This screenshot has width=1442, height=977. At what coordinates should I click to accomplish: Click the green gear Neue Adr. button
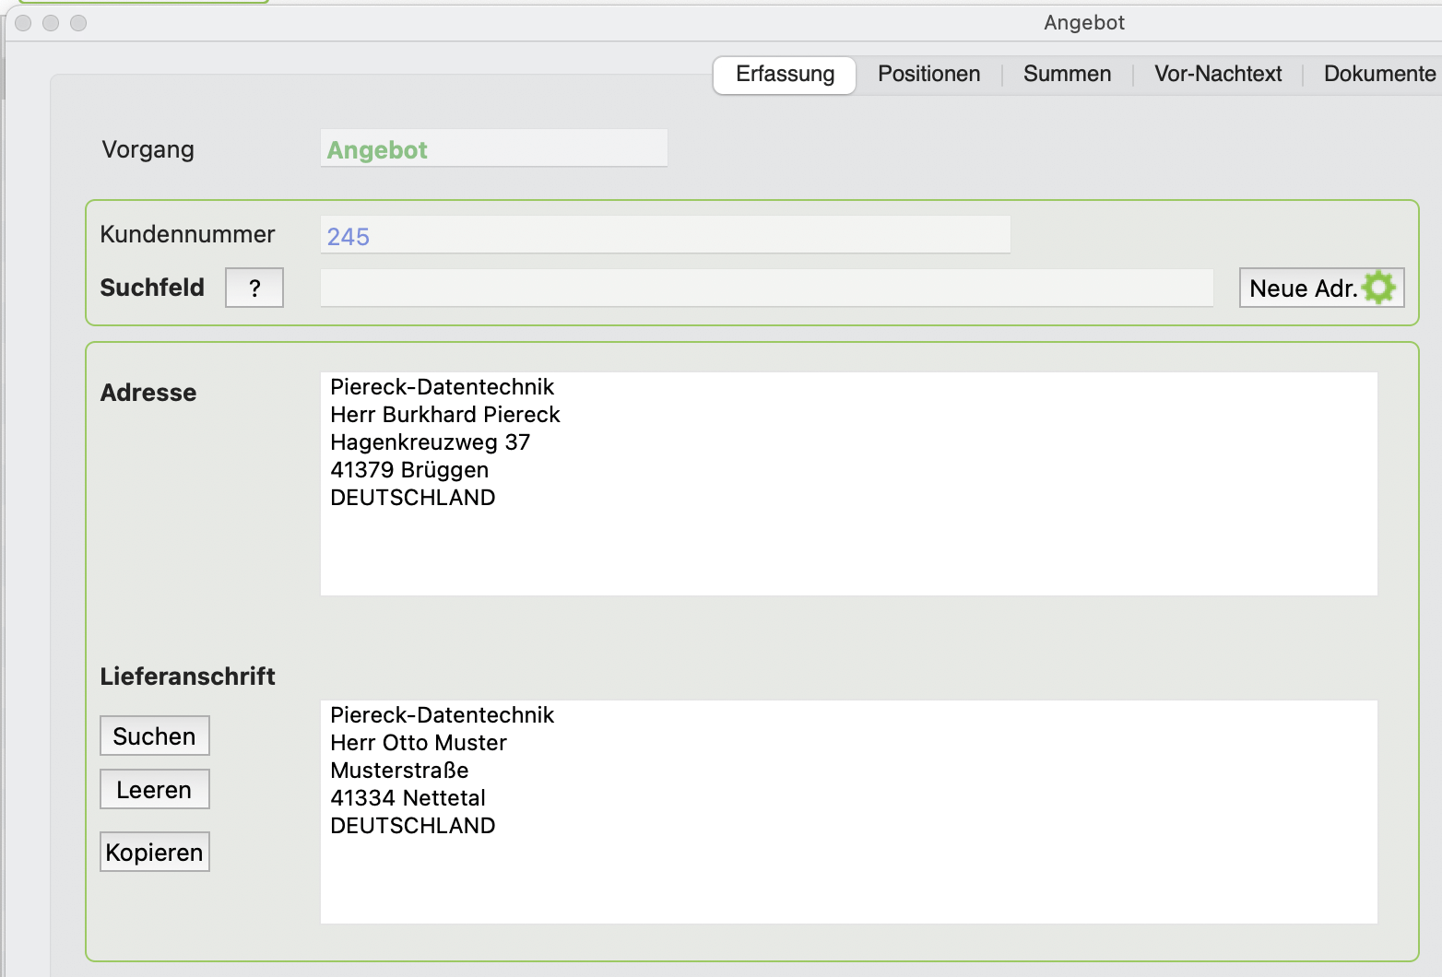tap(1320, 288)
